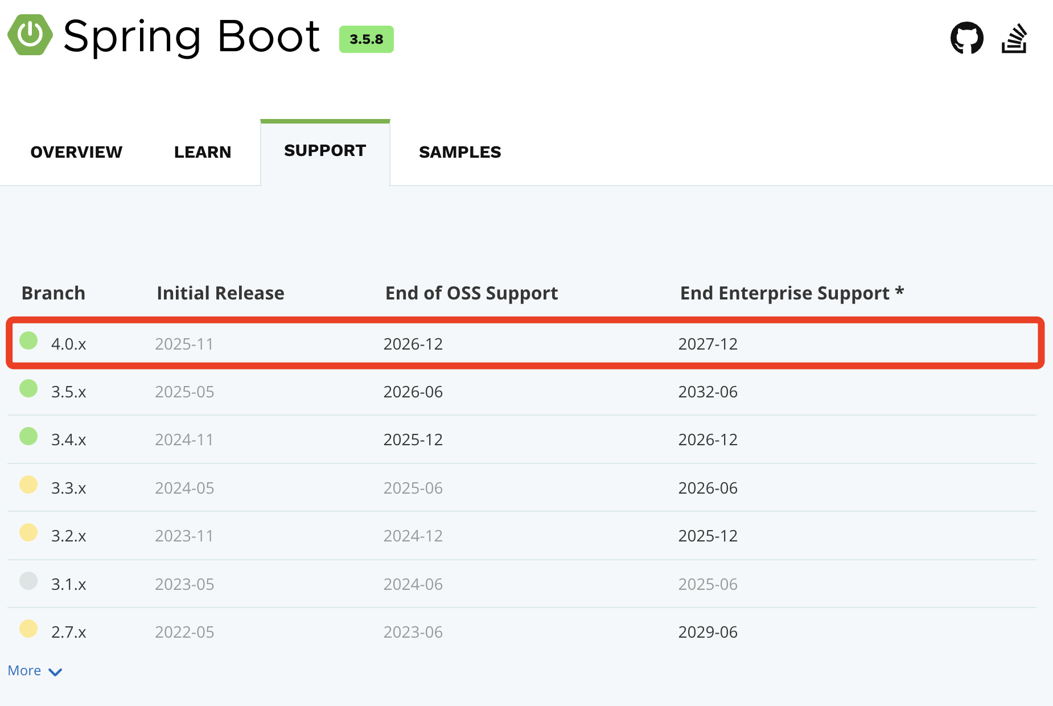Click the yellow status dot beside 3.2.x

pos(28,533)
